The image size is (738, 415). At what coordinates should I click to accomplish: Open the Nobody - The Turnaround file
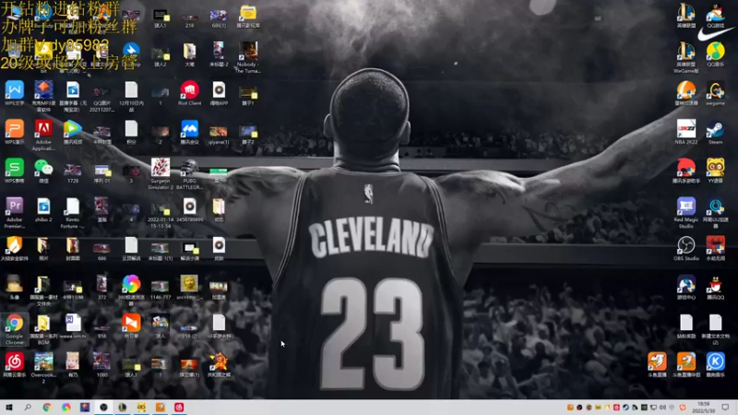[247, 57]
